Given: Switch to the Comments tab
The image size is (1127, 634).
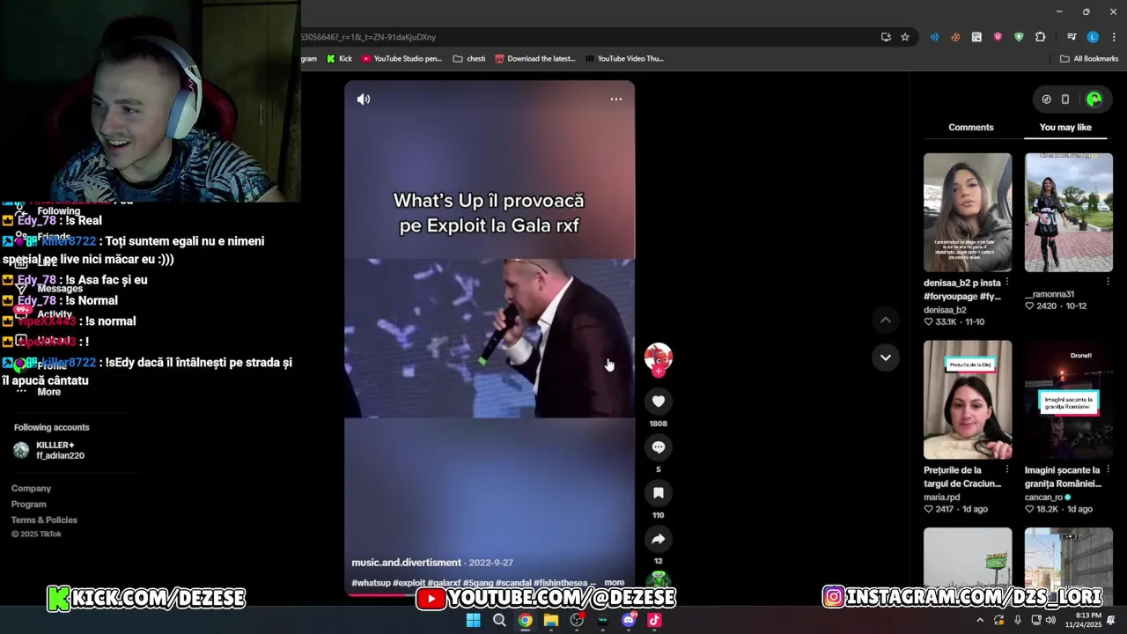Looking at the screenshot, I should click(971, 128).
